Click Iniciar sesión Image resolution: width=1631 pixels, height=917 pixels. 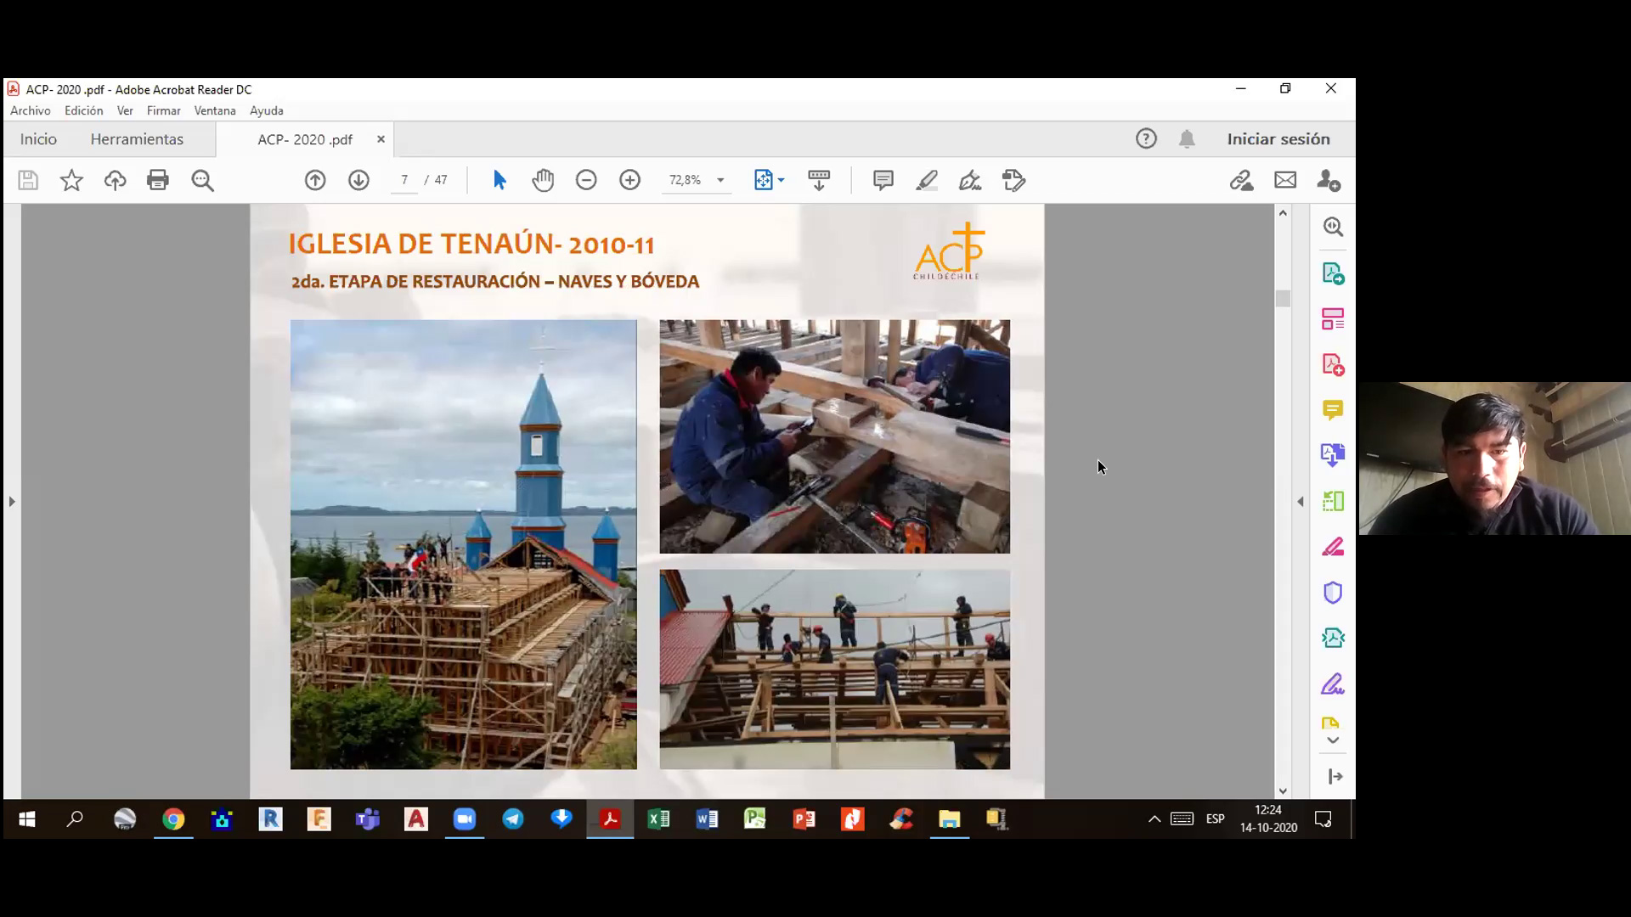pos(1278,139)
